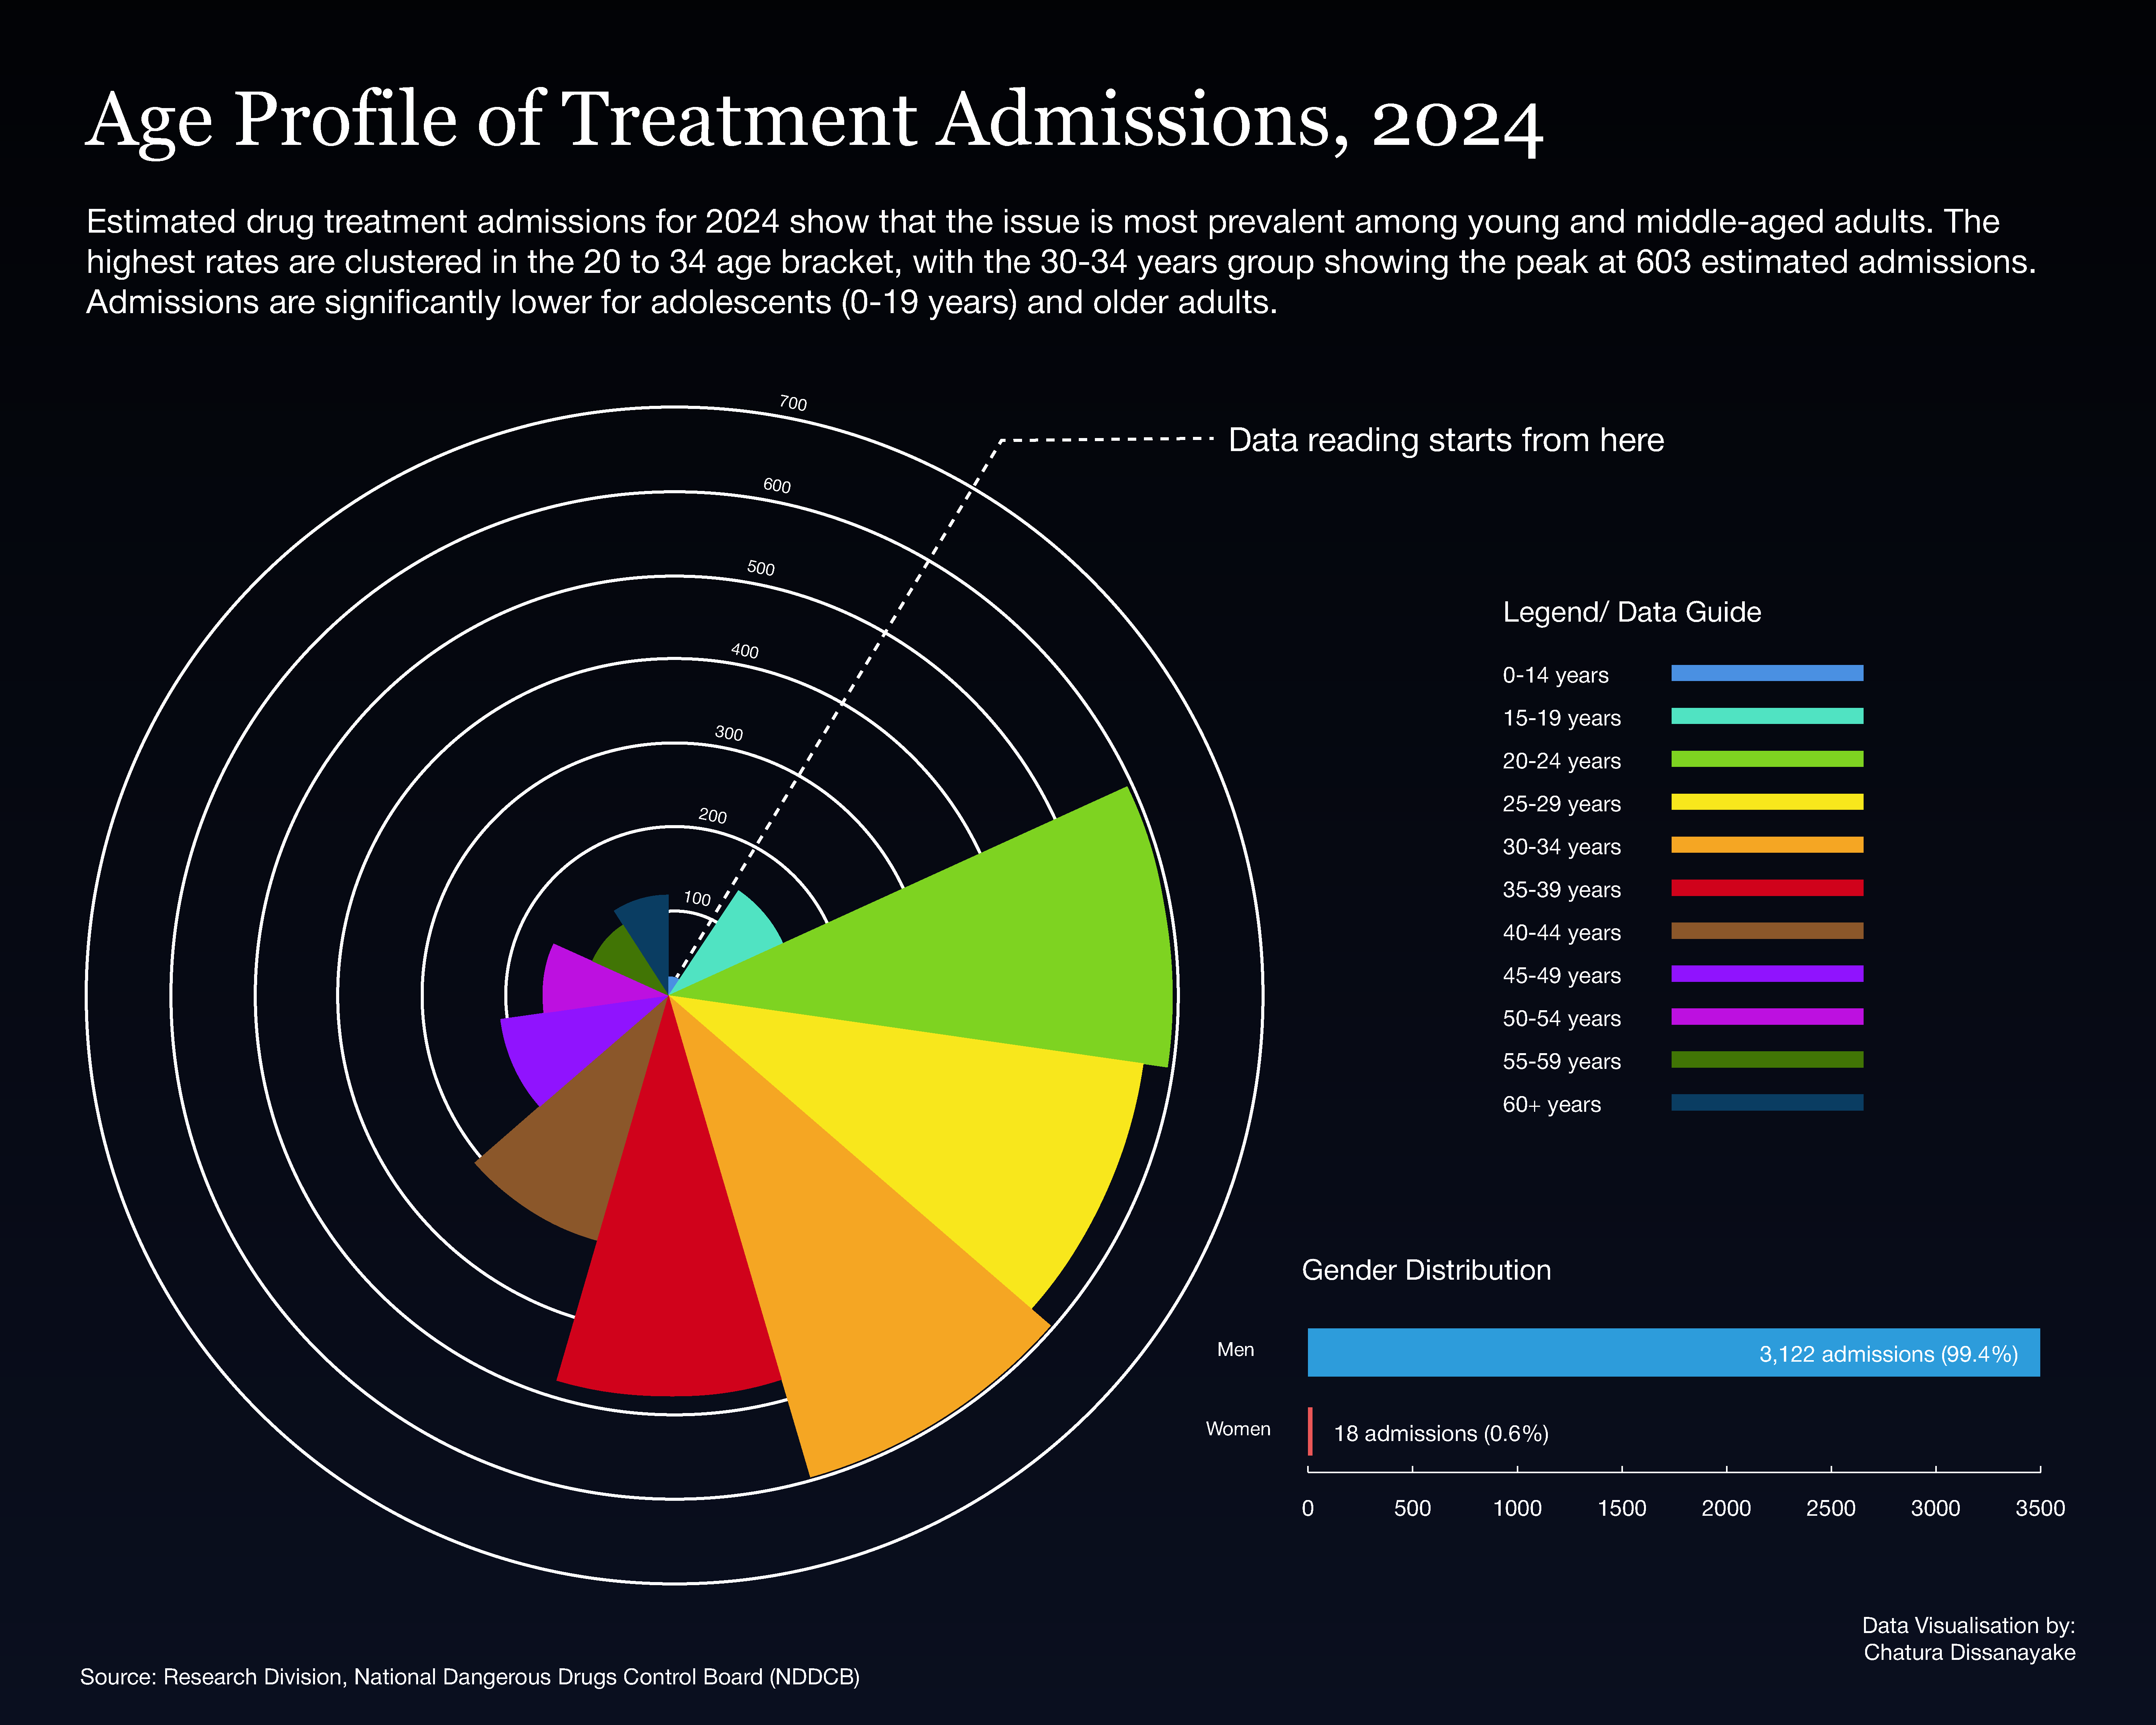Click the '1000' bar axis tick label

click(x=1517, y=1508)
